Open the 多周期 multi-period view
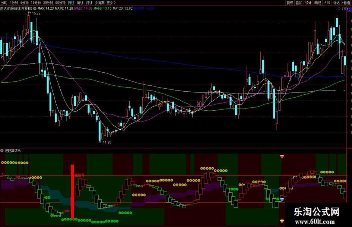 pyautogui.click(x=99, y=3)
